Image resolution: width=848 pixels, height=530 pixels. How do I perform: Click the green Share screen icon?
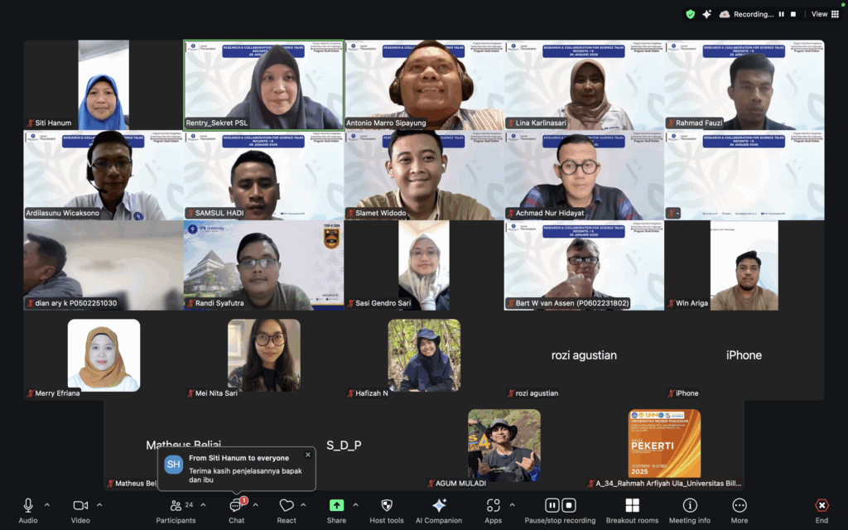click(336, 505)
